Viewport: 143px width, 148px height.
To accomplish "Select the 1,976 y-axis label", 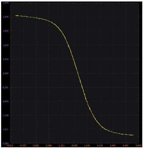I will pyautogui.click(x=6, y=17).
